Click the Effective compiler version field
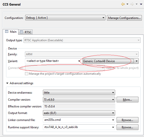 79,106
